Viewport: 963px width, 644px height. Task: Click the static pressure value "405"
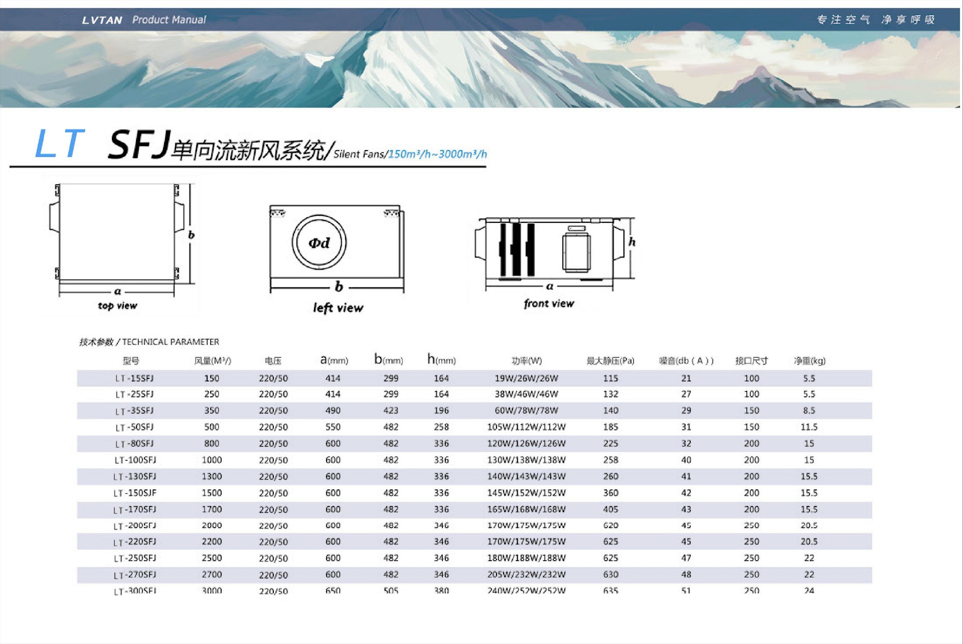tap(611, 509)
